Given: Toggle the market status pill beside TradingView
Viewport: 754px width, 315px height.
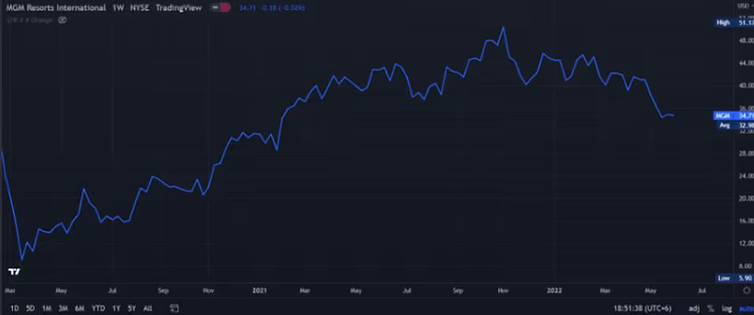Looking at the screenshot, I should [220, 8].
